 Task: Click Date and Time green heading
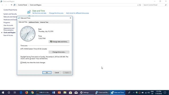coord(39,11)
